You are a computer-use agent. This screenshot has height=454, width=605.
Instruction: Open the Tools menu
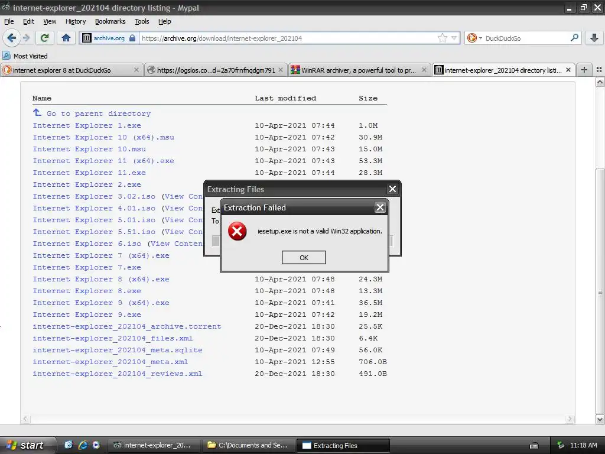(x=142, y=21)
